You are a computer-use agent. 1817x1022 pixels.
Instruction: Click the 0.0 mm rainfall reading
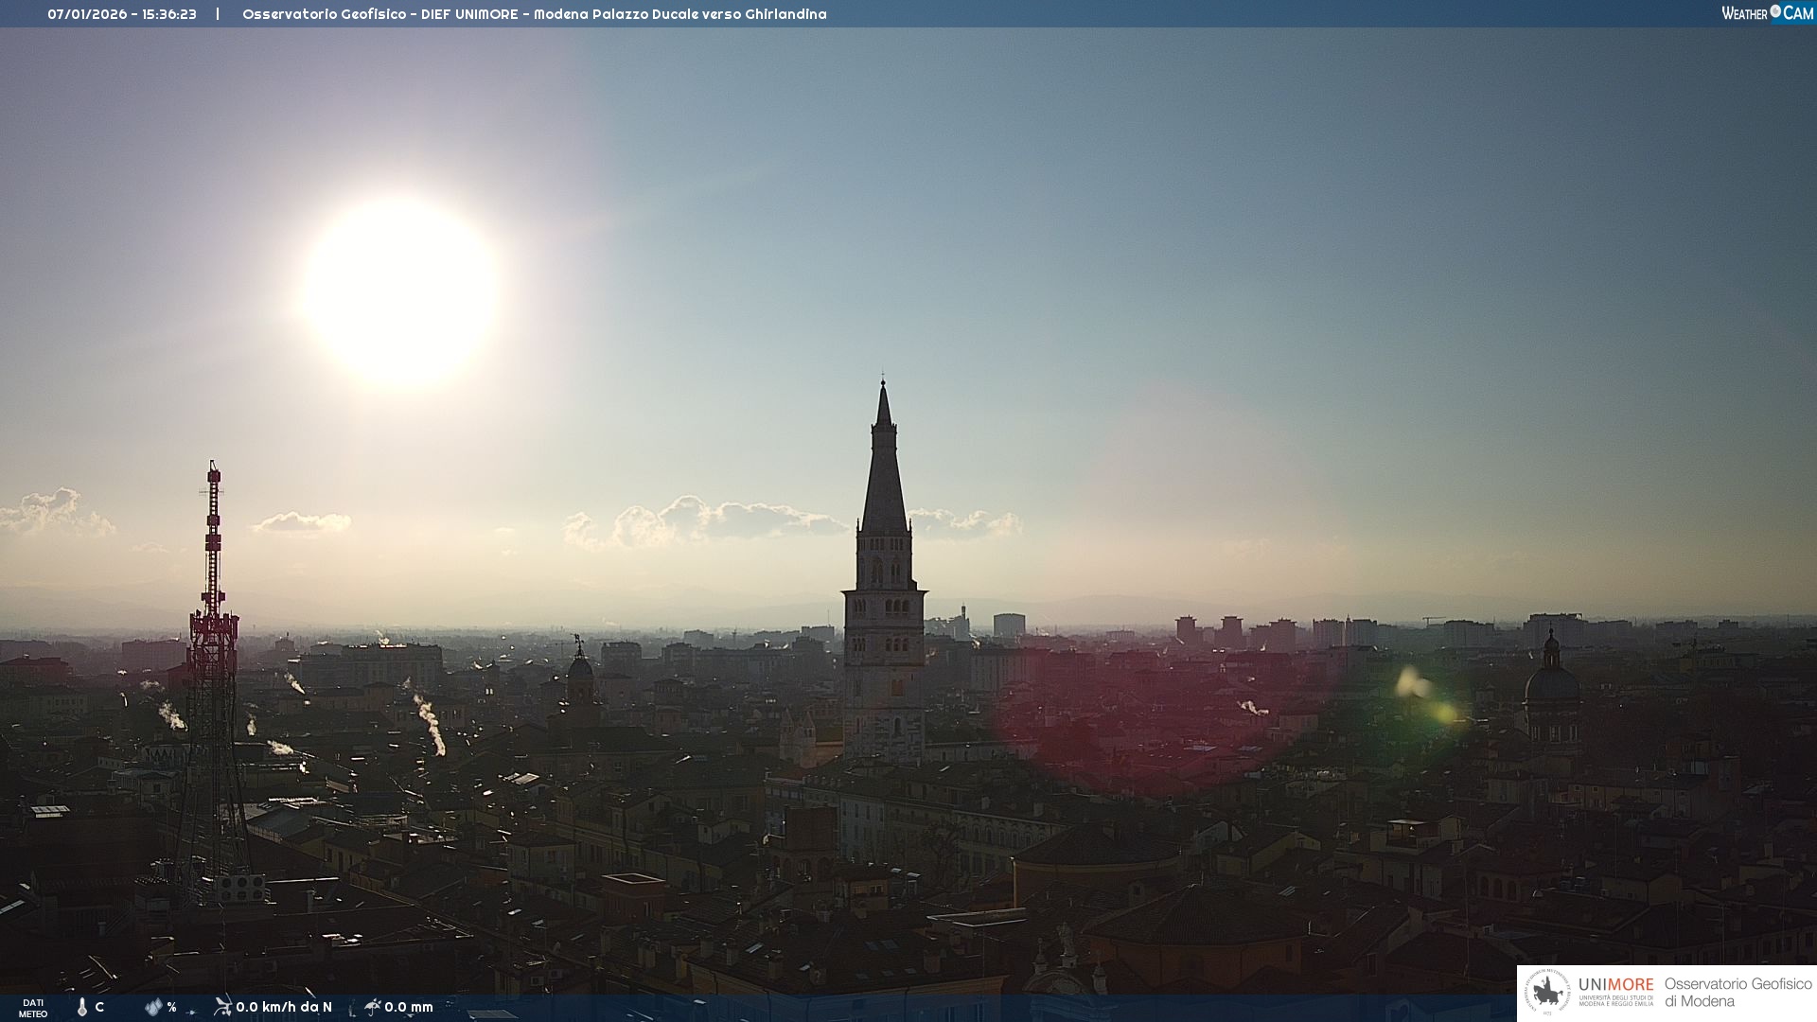[409, 1007]
